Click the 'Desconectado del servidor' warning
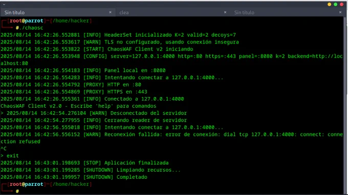Viewport: 348px width, 195px height. 94,113
